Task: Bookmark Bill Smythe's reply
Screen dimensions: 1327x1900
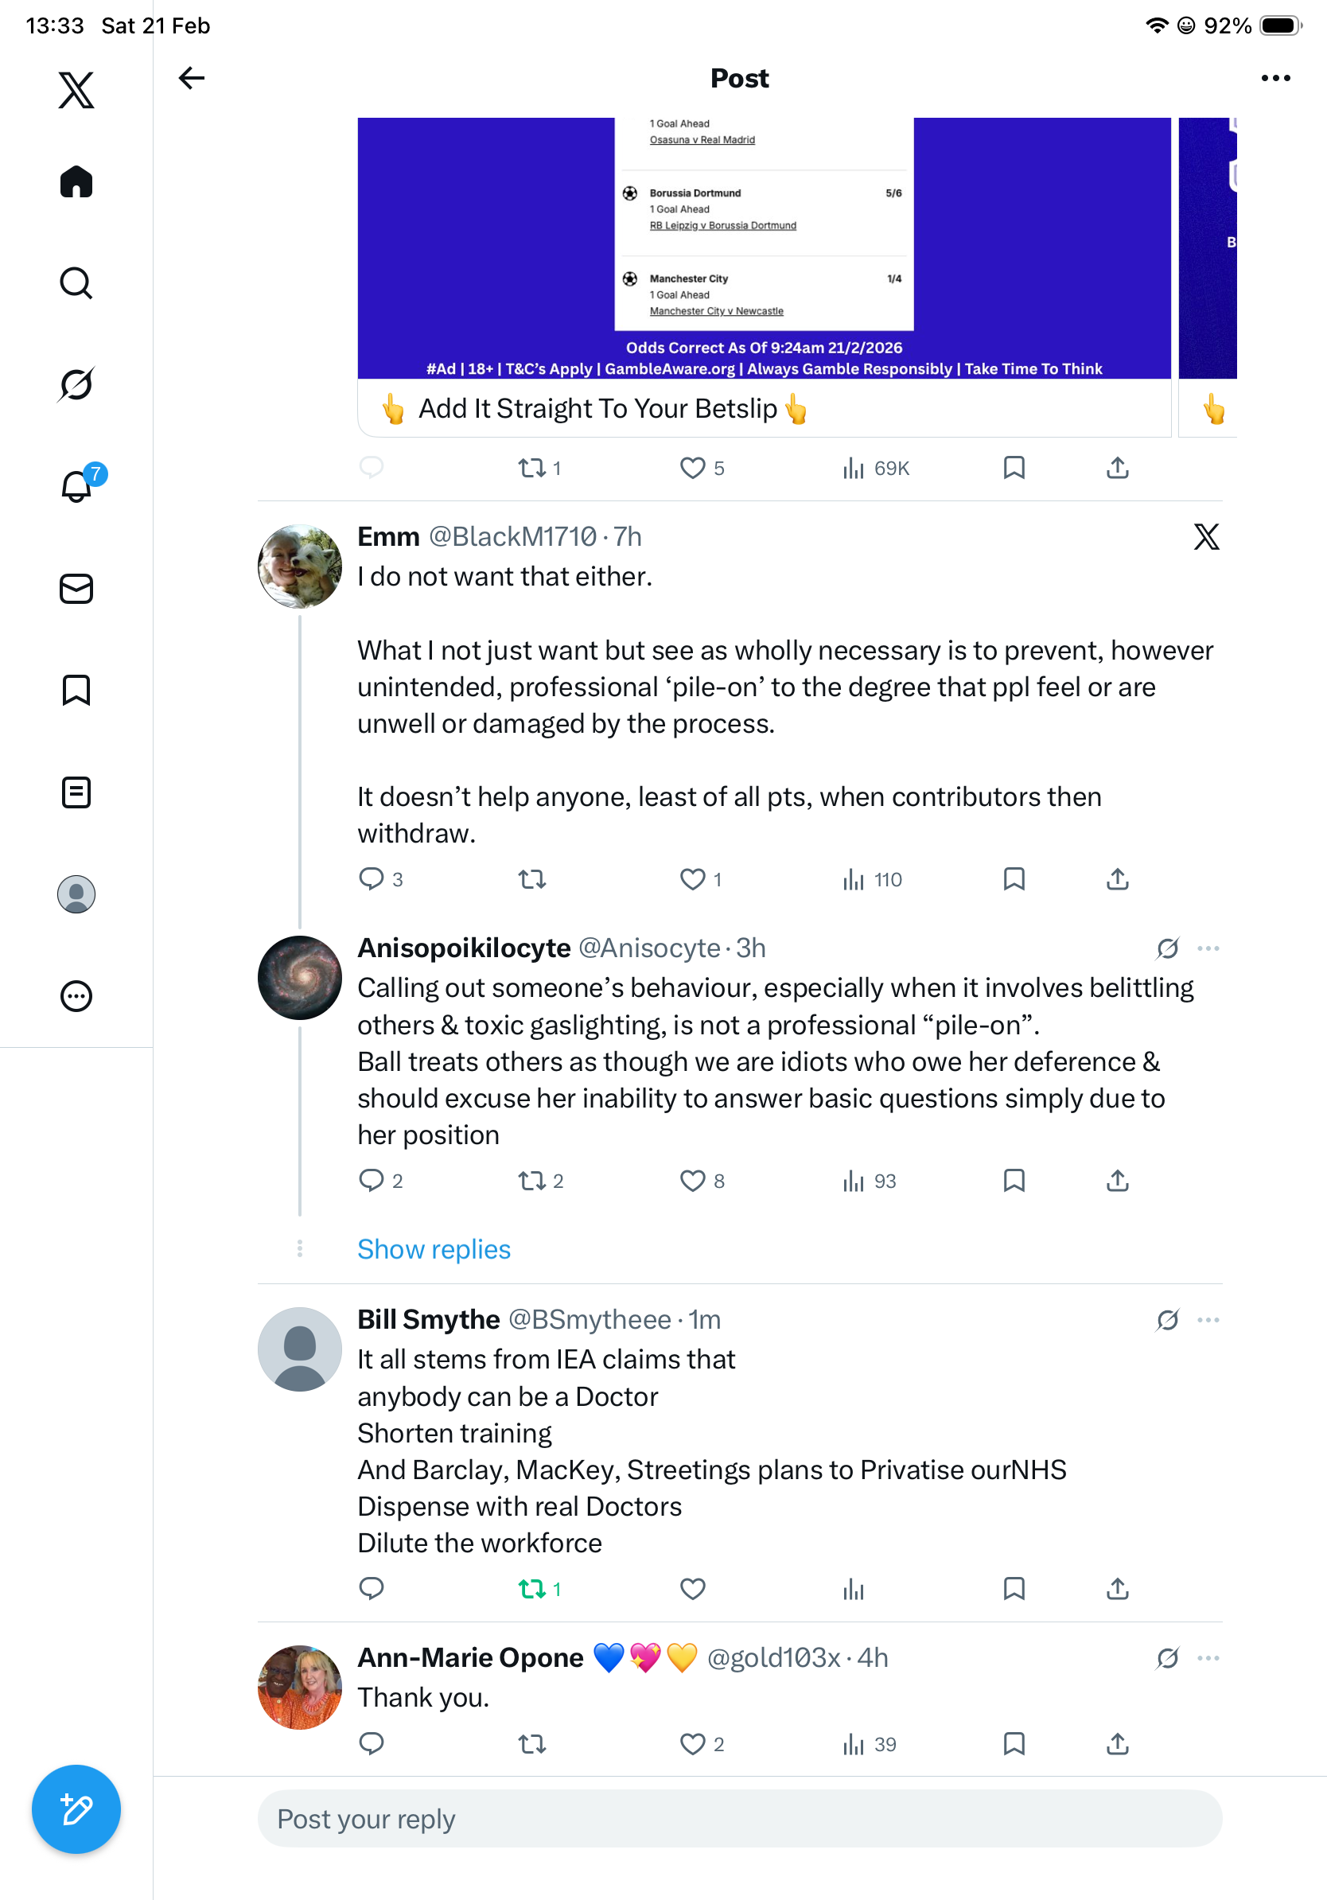Action: pos(1014,1588)
